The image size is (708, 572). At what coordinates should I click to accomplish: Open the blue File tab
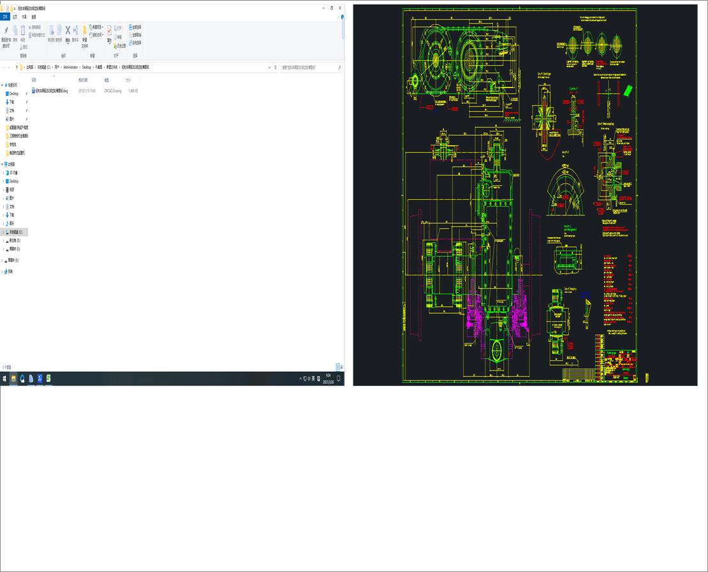(5, 17)
